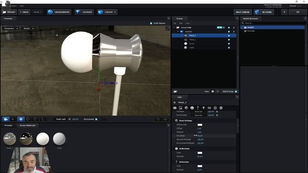Select the Cable material in scene tree
The width and height of the screenshot is (308, 173).
coord(192,48)
